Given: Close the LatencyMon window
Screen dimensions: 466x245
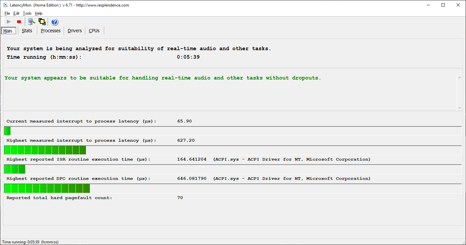Looking at the screenshot, I should coord(458,5).
